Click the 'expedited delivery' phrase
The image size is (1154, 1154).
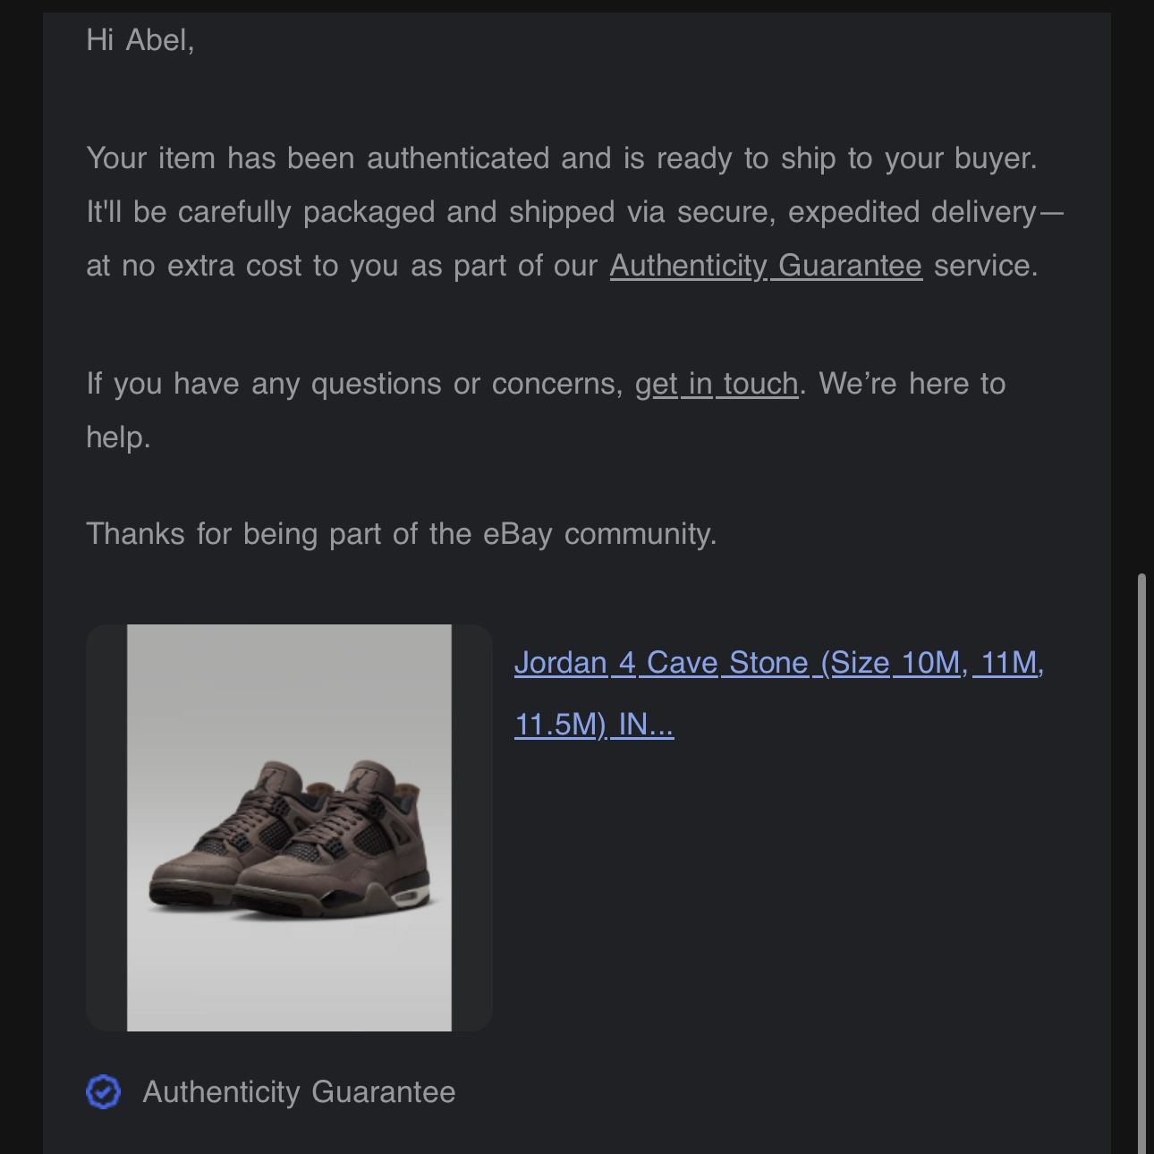pos(911,212)
